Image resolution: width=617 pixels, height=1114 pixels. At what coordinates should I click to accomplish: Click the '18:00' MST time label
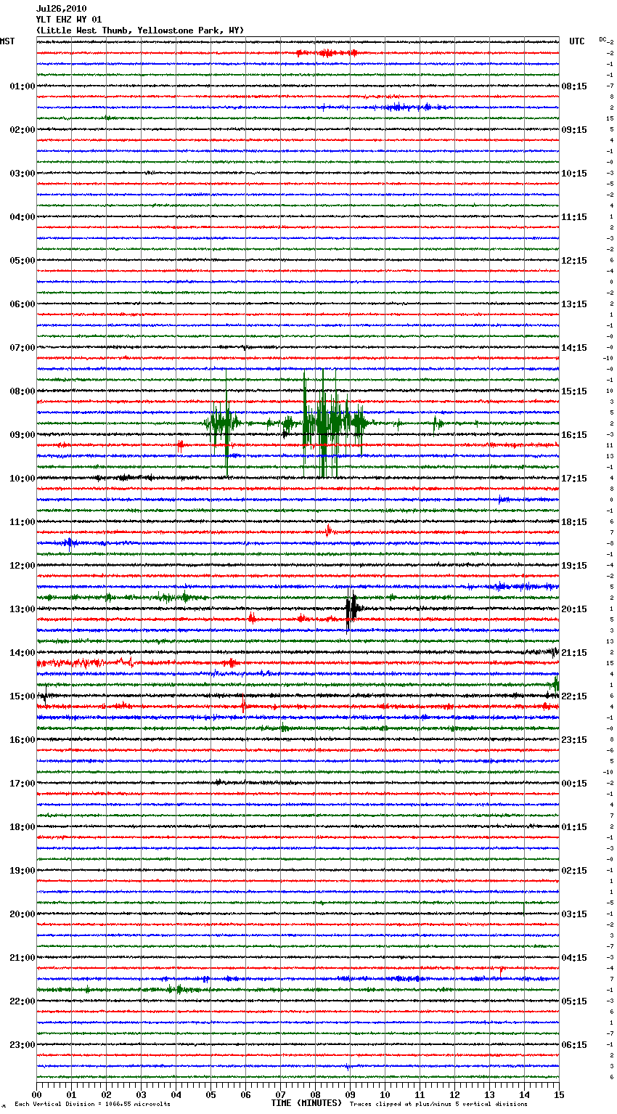(22, 827)
